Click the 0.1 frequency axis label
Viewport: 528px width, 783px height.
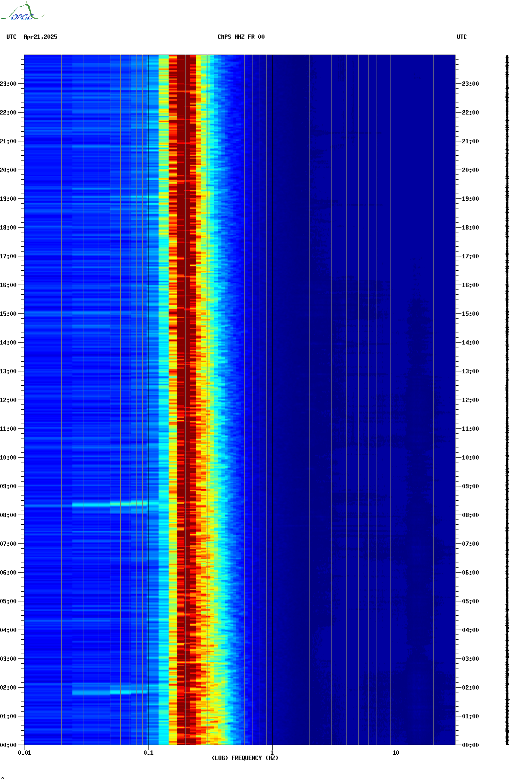(x=149, y=753)
